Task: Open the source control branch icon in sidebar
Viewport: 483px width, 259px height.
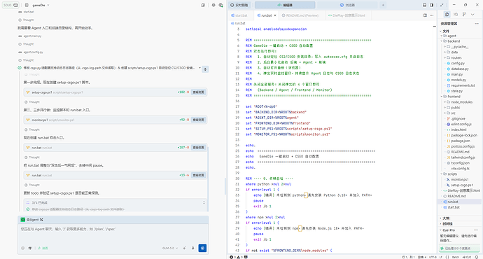Action: click(x=464, y=14)
